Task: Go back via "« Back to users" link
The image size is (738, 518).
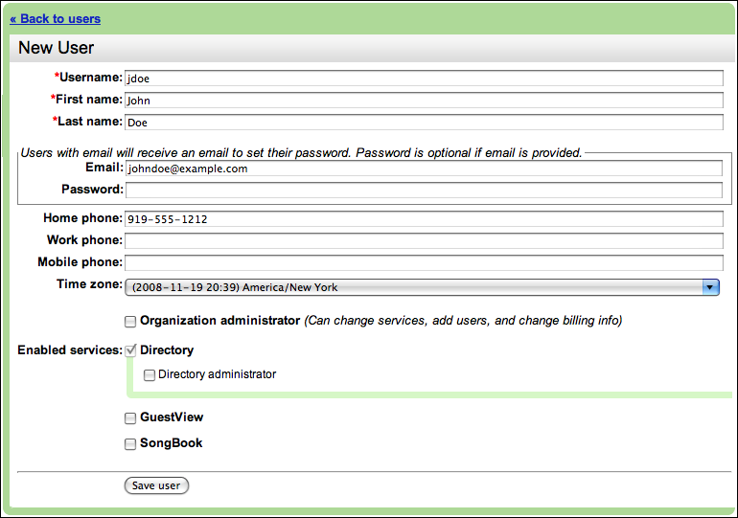Action: pyautogui.click(x=55, y=19)
